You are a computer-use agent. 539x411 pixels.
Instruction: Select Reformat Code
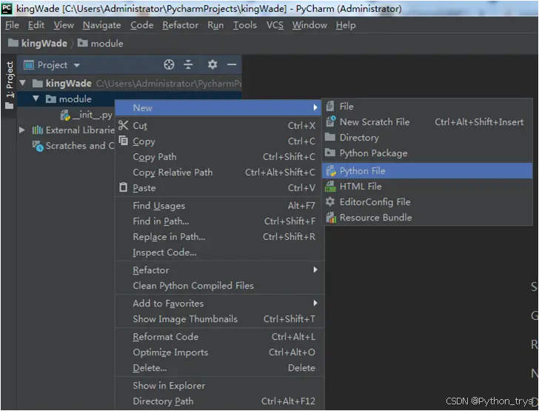(219, 337)
